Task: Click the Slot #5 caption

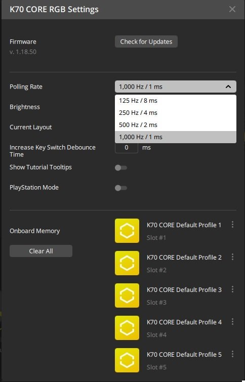Action: (x=156, y=367)
